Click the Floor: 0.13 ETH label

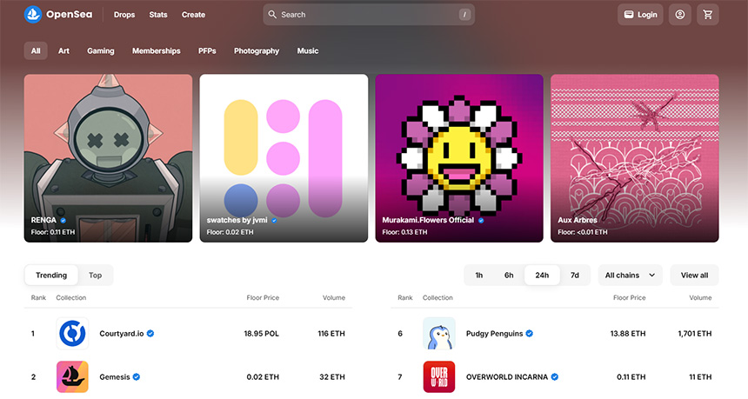coord(404,232)
